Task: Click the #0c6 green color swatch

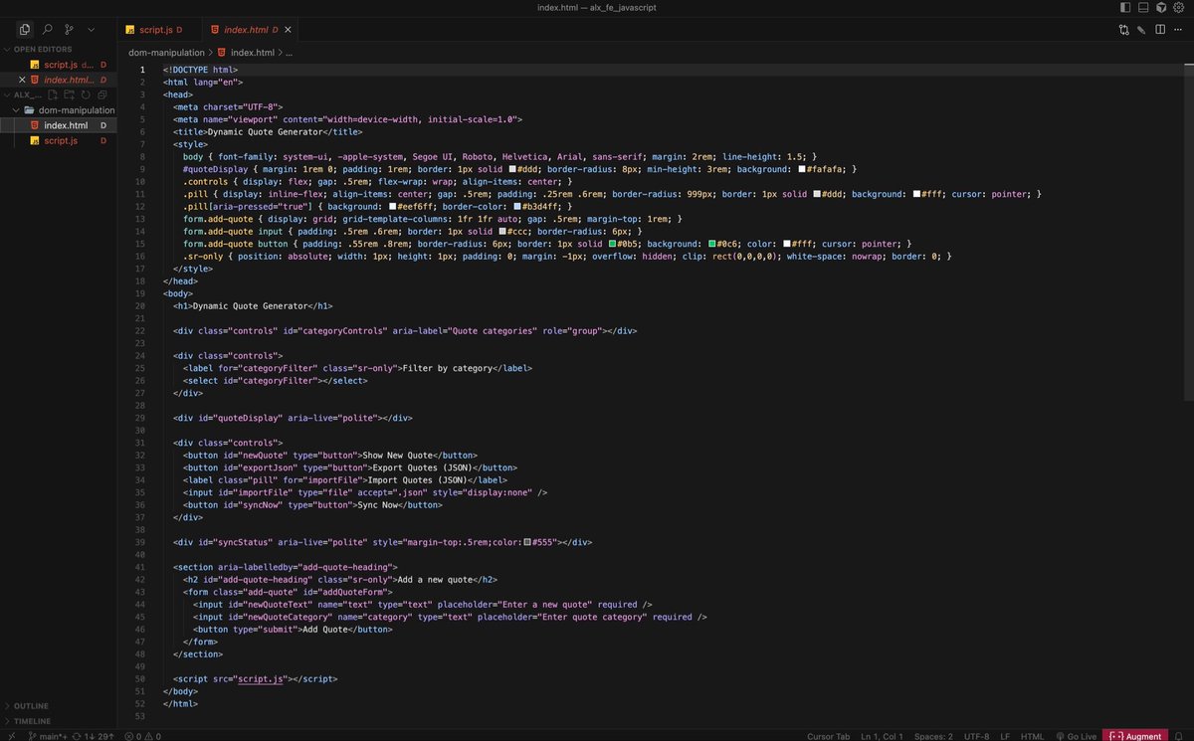Action: coord(712,244)
